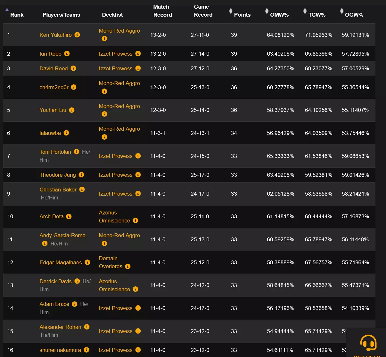The image size is (386, 357).
Task: Sort table by OGW% column arrows
Action: [x=342, y=11]
